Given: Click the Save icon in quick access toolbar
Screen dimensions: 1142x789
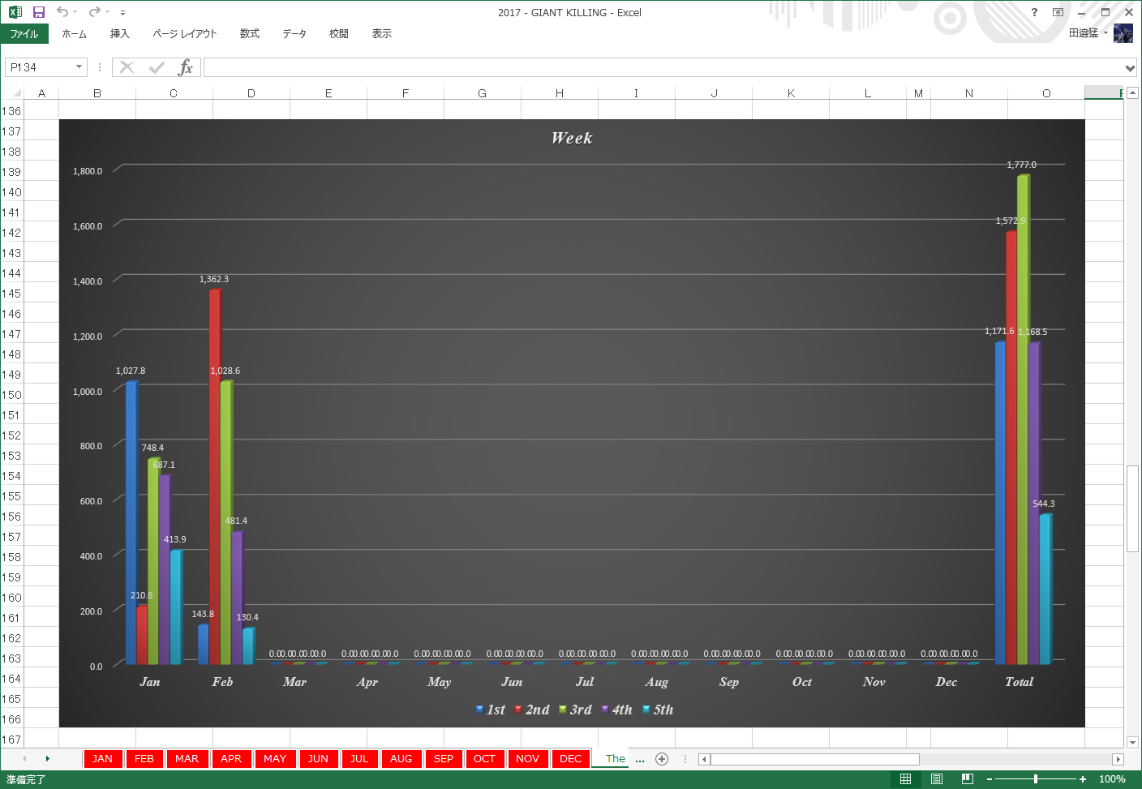Looking at the screenshot, I should [38, 12].
